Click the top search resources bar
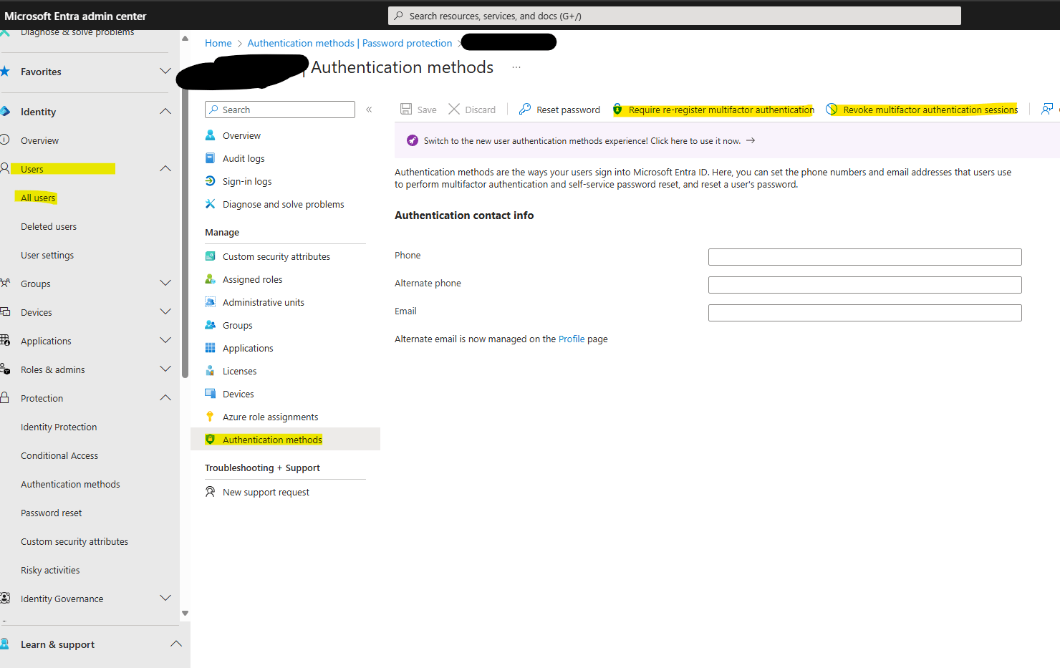Screen dimensions: 1060x668 674,16
